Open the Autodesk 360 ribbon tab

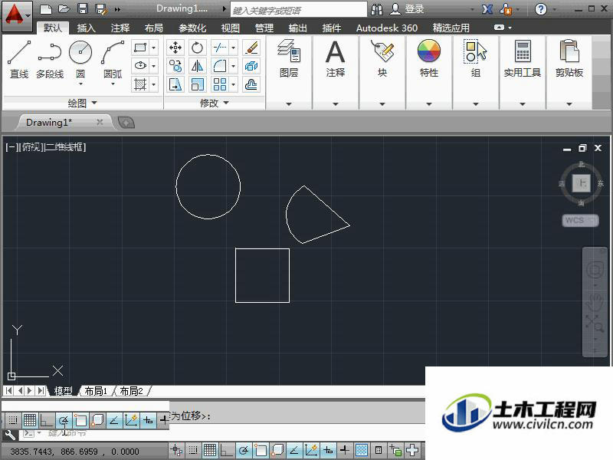point(387,28)
